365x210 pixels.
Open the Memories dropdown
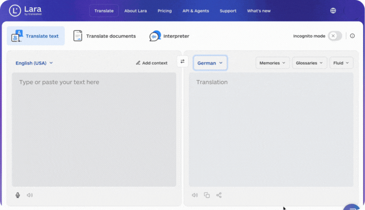point(273,63)
